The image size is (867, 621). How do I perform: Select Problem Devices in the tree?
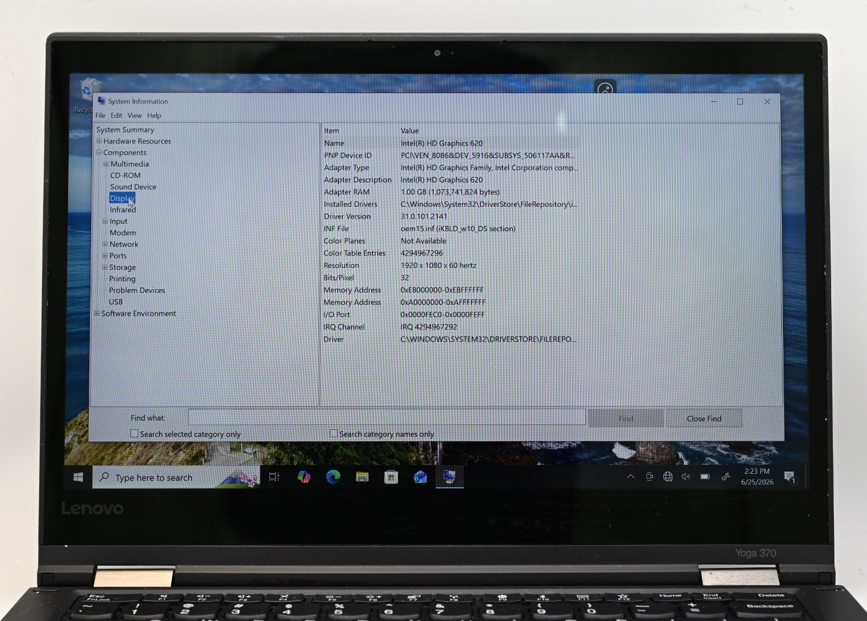137,290
